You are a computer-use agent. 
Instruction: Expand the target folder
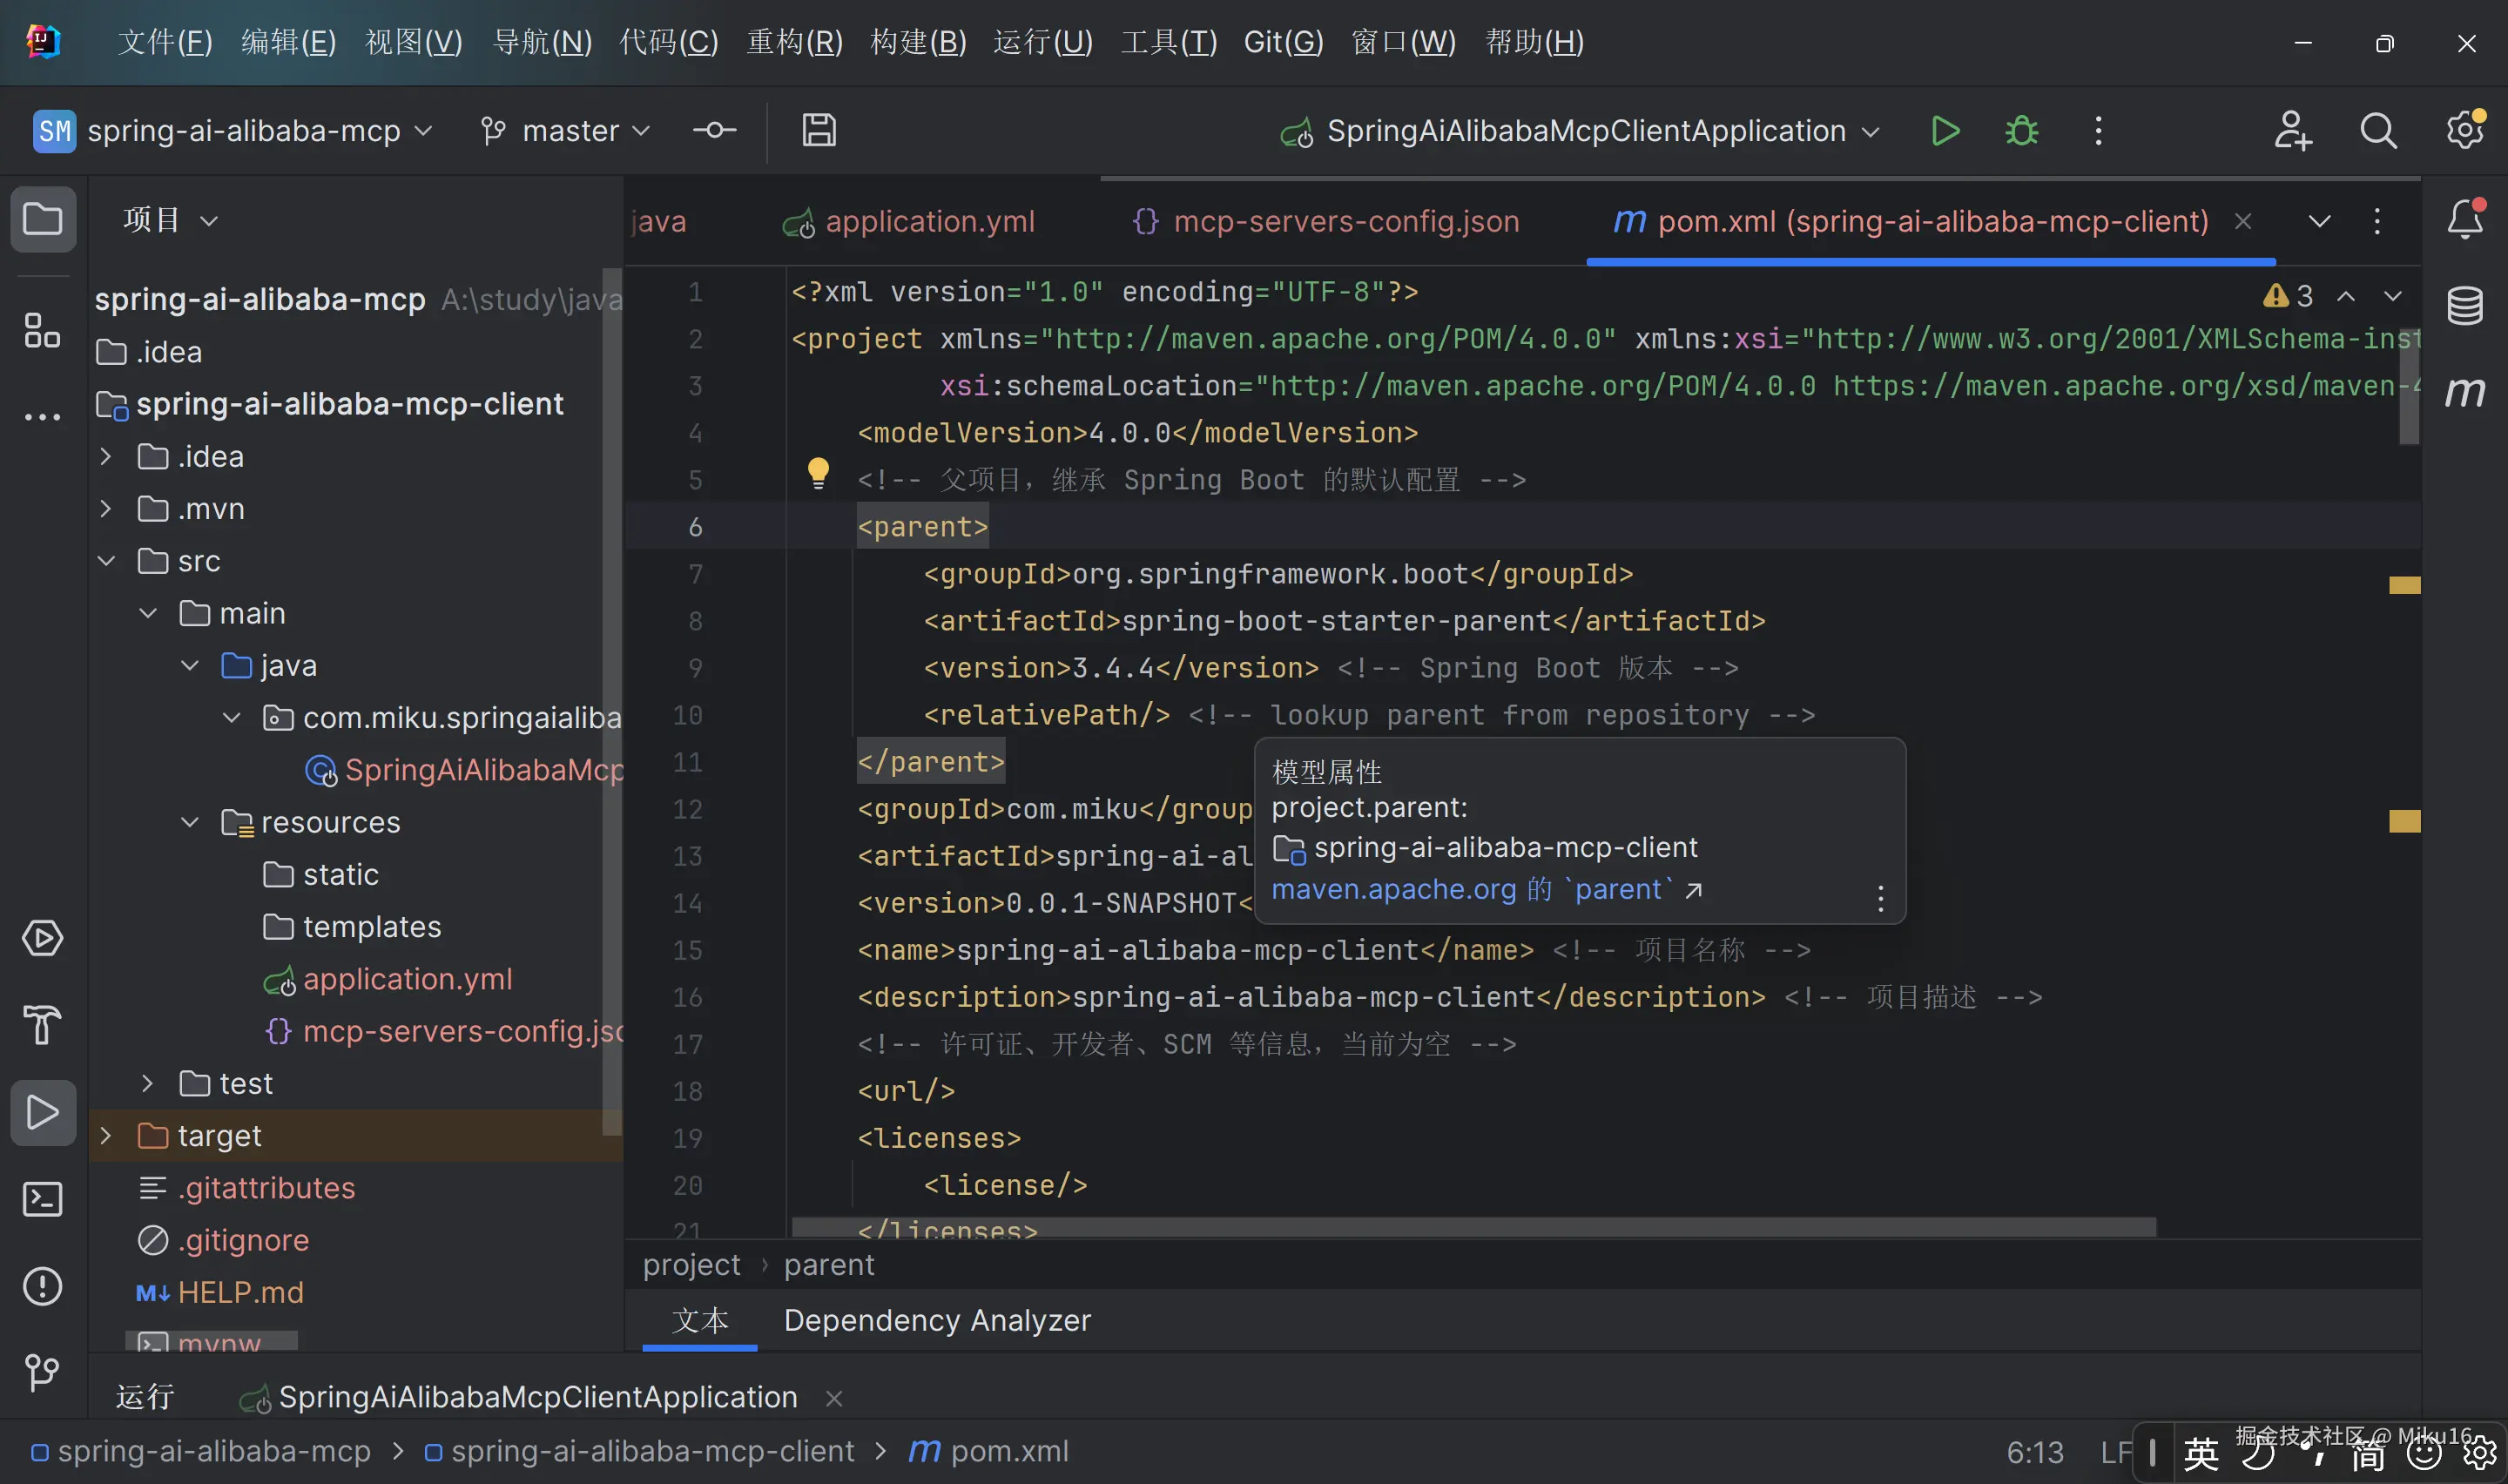pyautogui.click(x=106, y=1136)
